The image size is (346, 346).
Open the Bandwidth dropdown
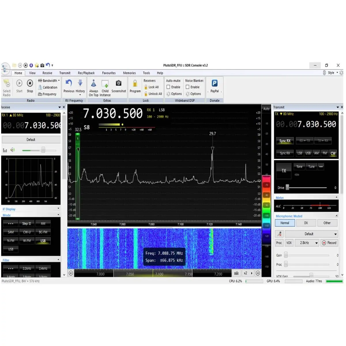pos(48,80)
